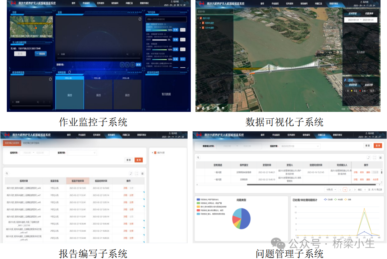Toggle 坭洲水道桥 checkbox in 数据可视化 tree
387x259 pixels.
[x=203, y=23]
